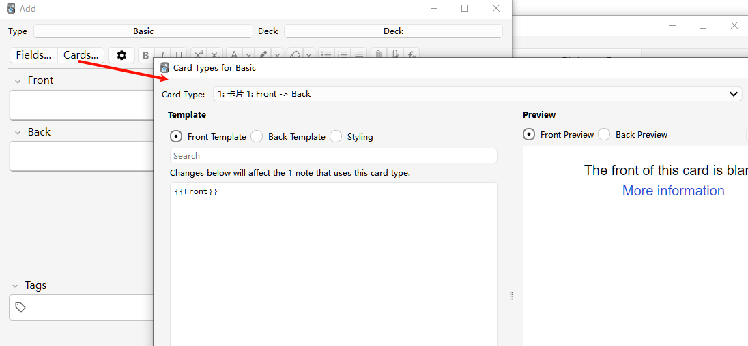The width and height of the screenshot is (748, 346).
Task: Open the eraser options dropdown arrow
Action: (310, 54)
